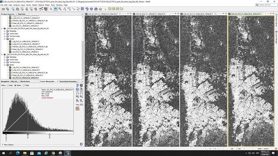
Task: Switch to the World View tab
Action: (x=25, y=81)
